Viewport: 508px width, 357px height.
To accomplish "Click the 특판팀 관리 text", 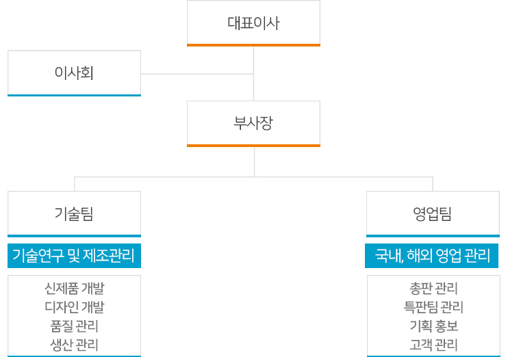I will 433,307.
